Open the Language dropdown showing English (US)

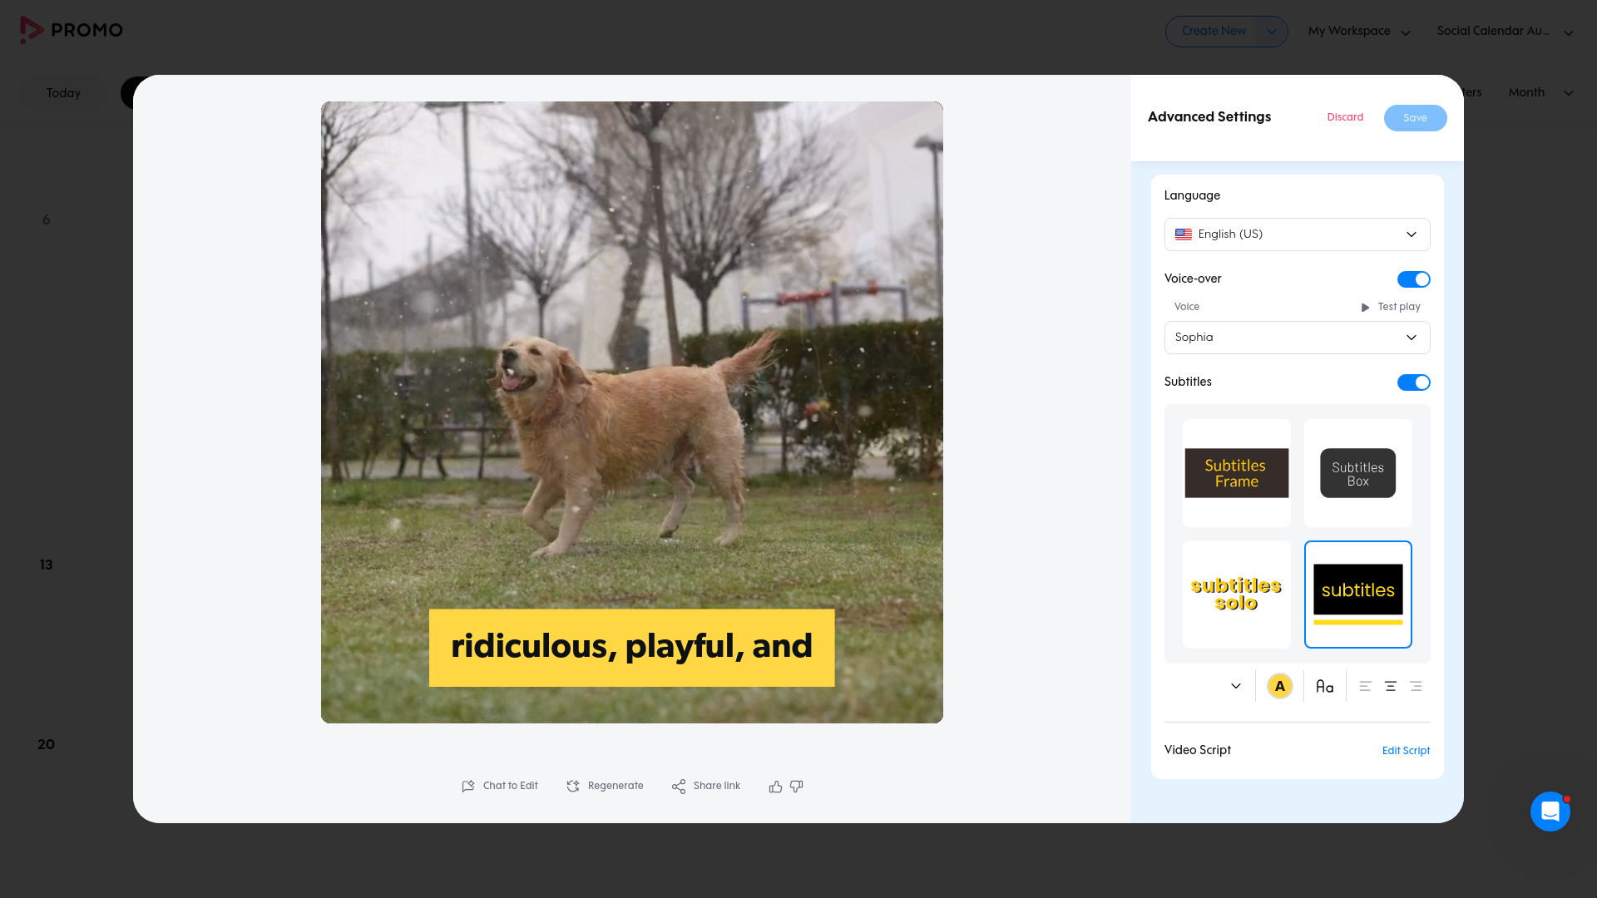click(x=1297, y=234)
